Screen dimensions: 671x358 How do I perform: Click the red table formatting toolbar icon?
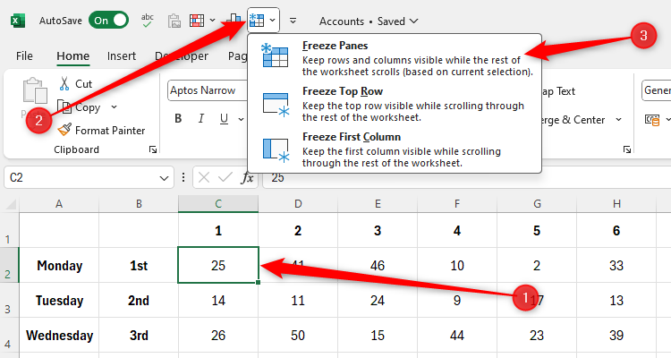(197, 21)
